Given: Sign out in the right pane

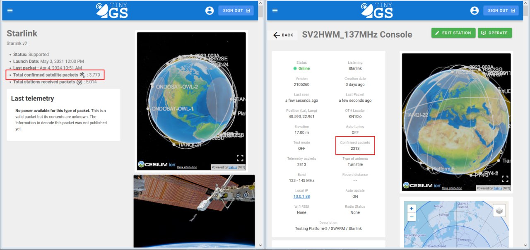Looking at the screenshot, I should click(x=501, y=11).
